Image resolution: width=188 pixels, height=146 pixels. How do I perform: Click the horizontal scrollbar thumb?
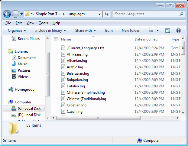98,118
